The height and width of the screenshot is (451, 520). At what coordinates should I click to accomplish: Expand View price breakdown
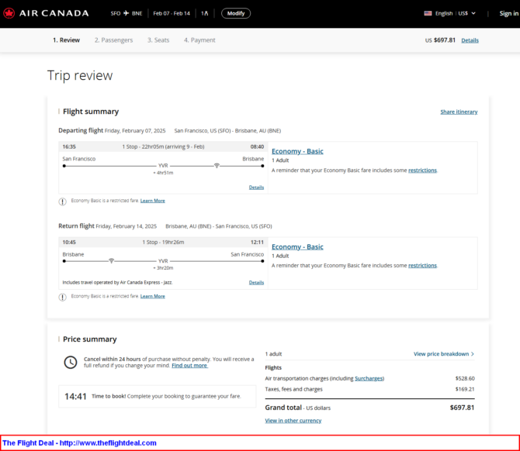pos(444,354)
